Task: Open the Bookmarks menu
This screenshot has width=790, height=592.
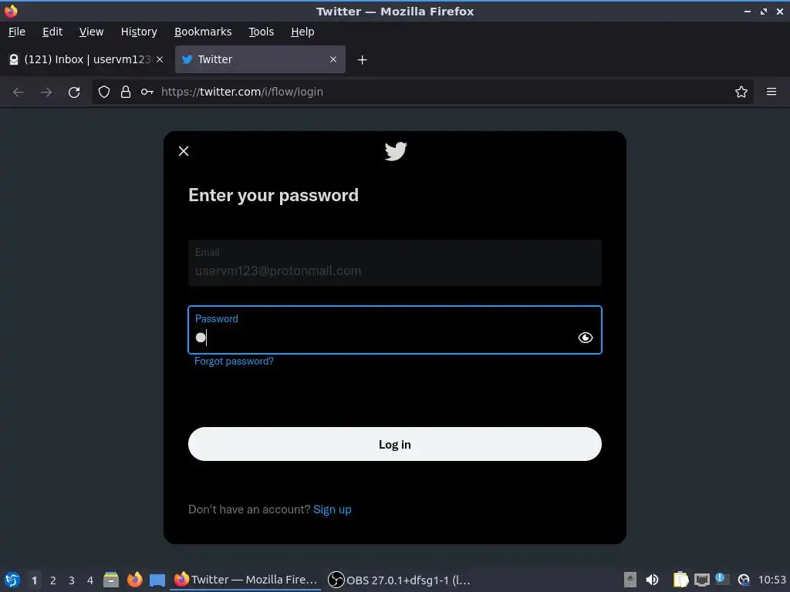Action: point(203,32)
